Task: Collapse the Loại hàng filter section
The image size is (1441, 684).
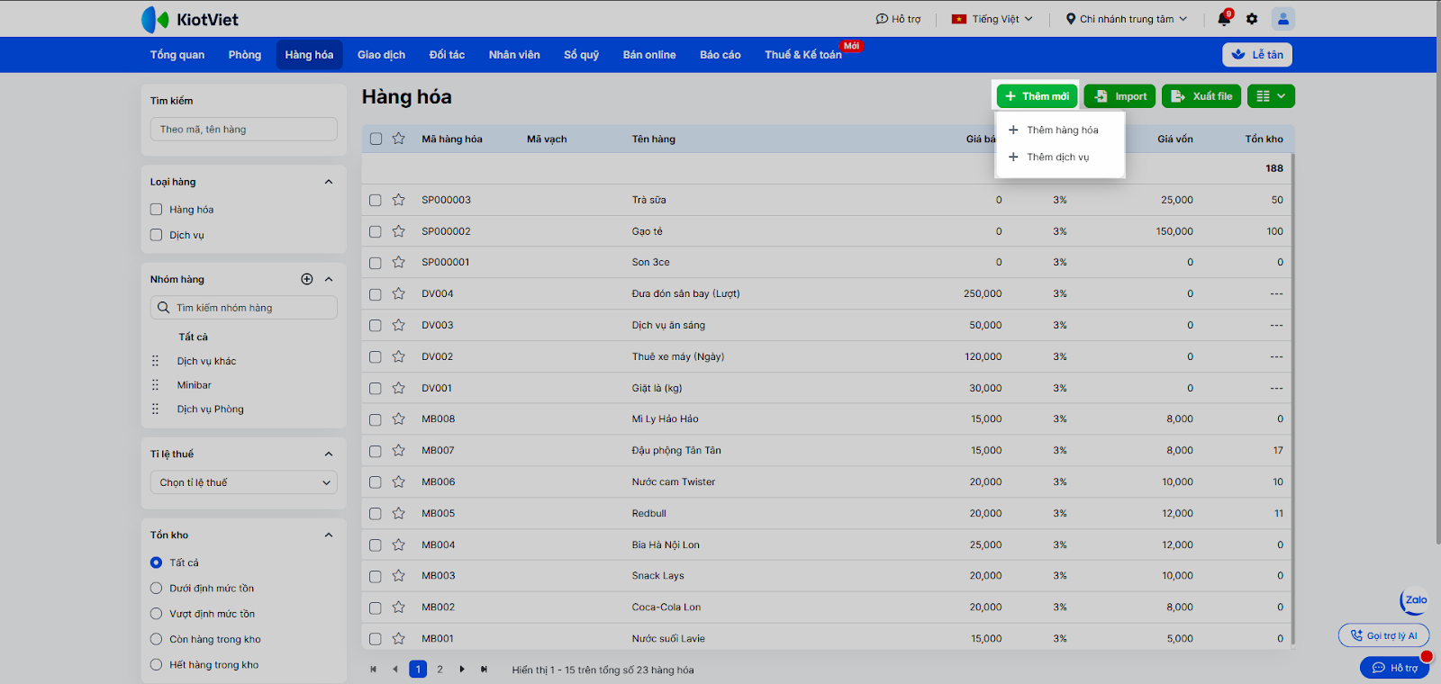Action: coord(329,182)
